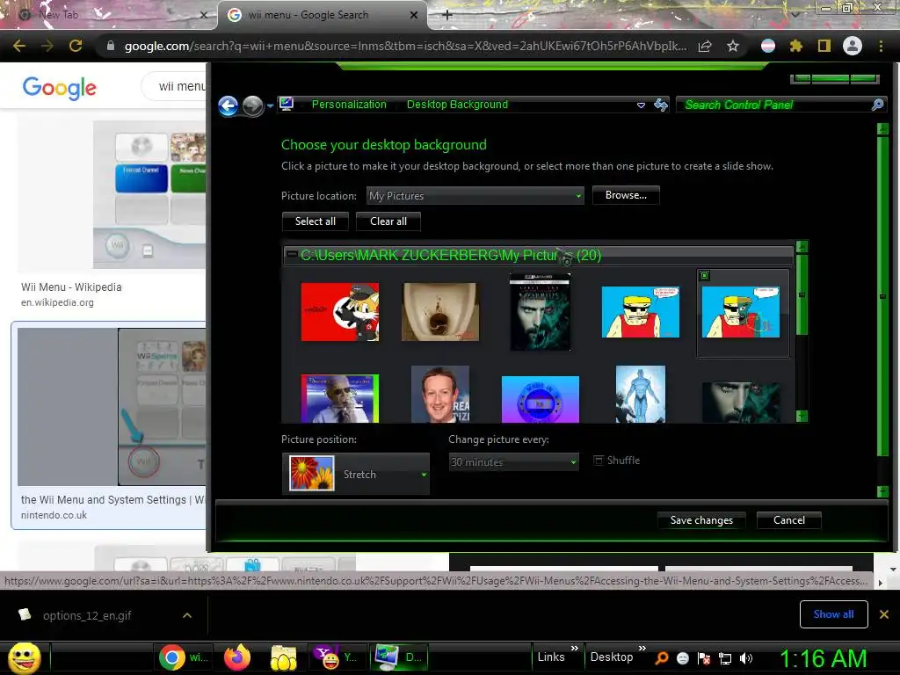Click the striped flag extension icon
Viewport: 900px width, 675px height.
767,46
